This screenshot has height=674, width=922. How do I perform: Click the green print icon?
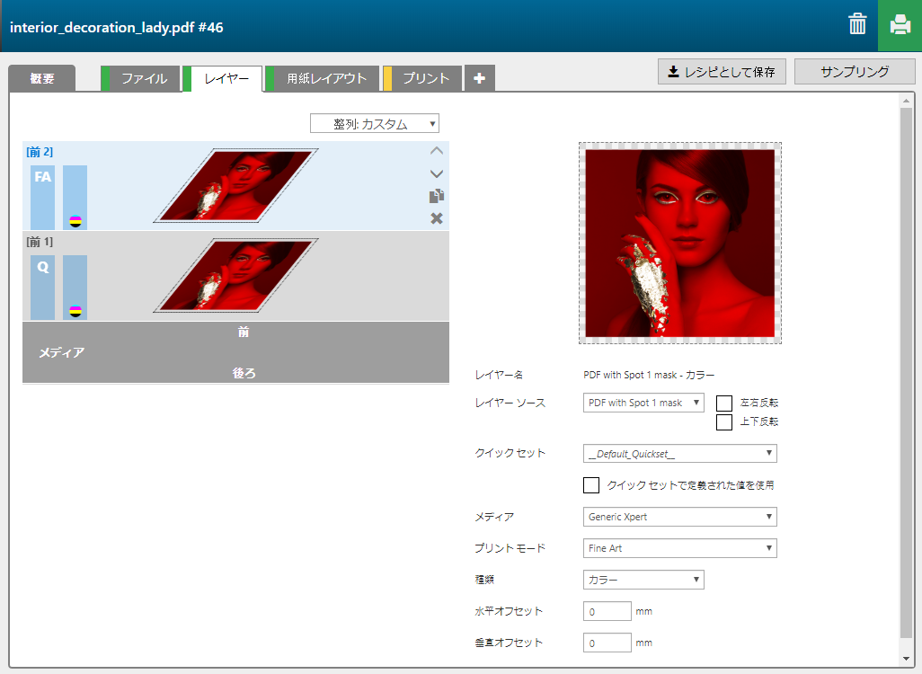(900, 25)
